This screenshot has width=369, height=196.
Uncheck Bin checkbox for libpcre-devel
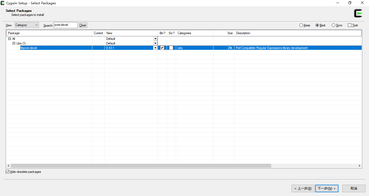[162, 48]
